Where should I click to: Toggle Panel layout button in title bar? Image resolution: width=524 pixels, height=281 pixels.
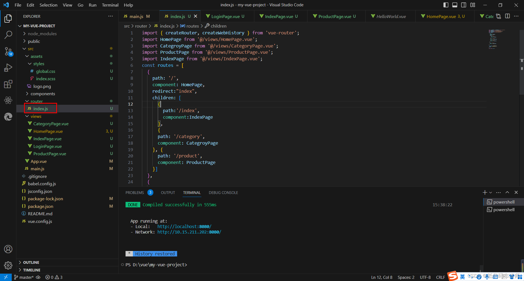point(455,5)
